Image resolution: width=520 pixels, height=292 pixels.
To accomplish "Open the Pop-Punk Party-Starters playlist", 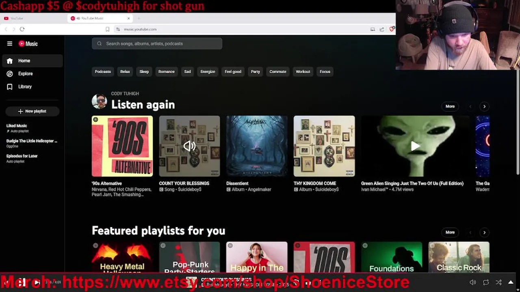I will 189,258.
